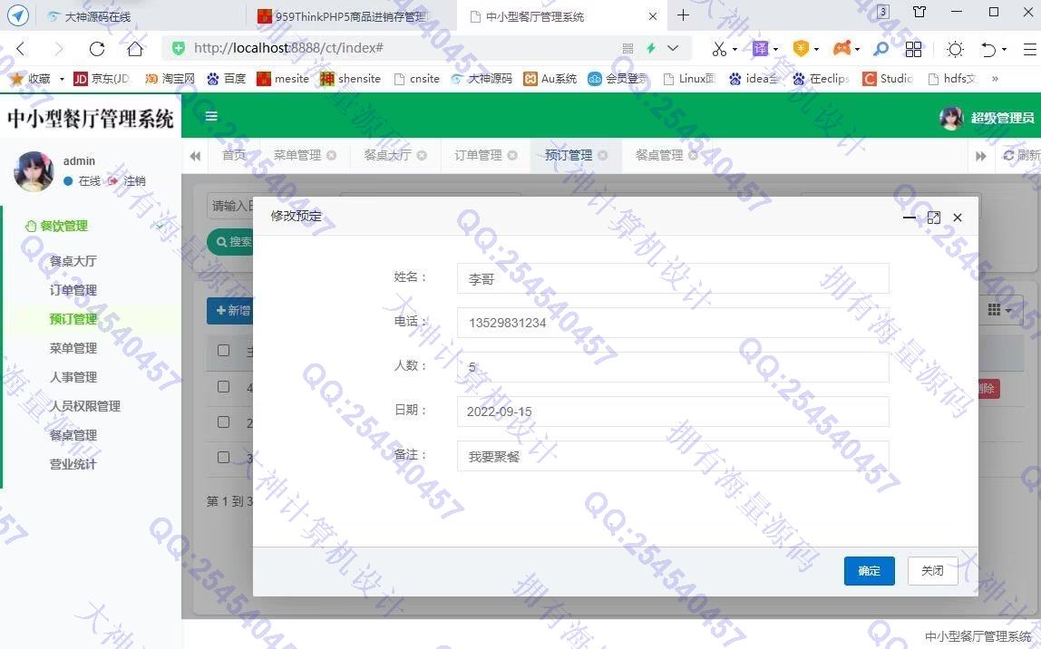This screenshot has height=649, width=1041.
Task: Open dropdown arrow next to undo icon
Action: [1004, 49]
